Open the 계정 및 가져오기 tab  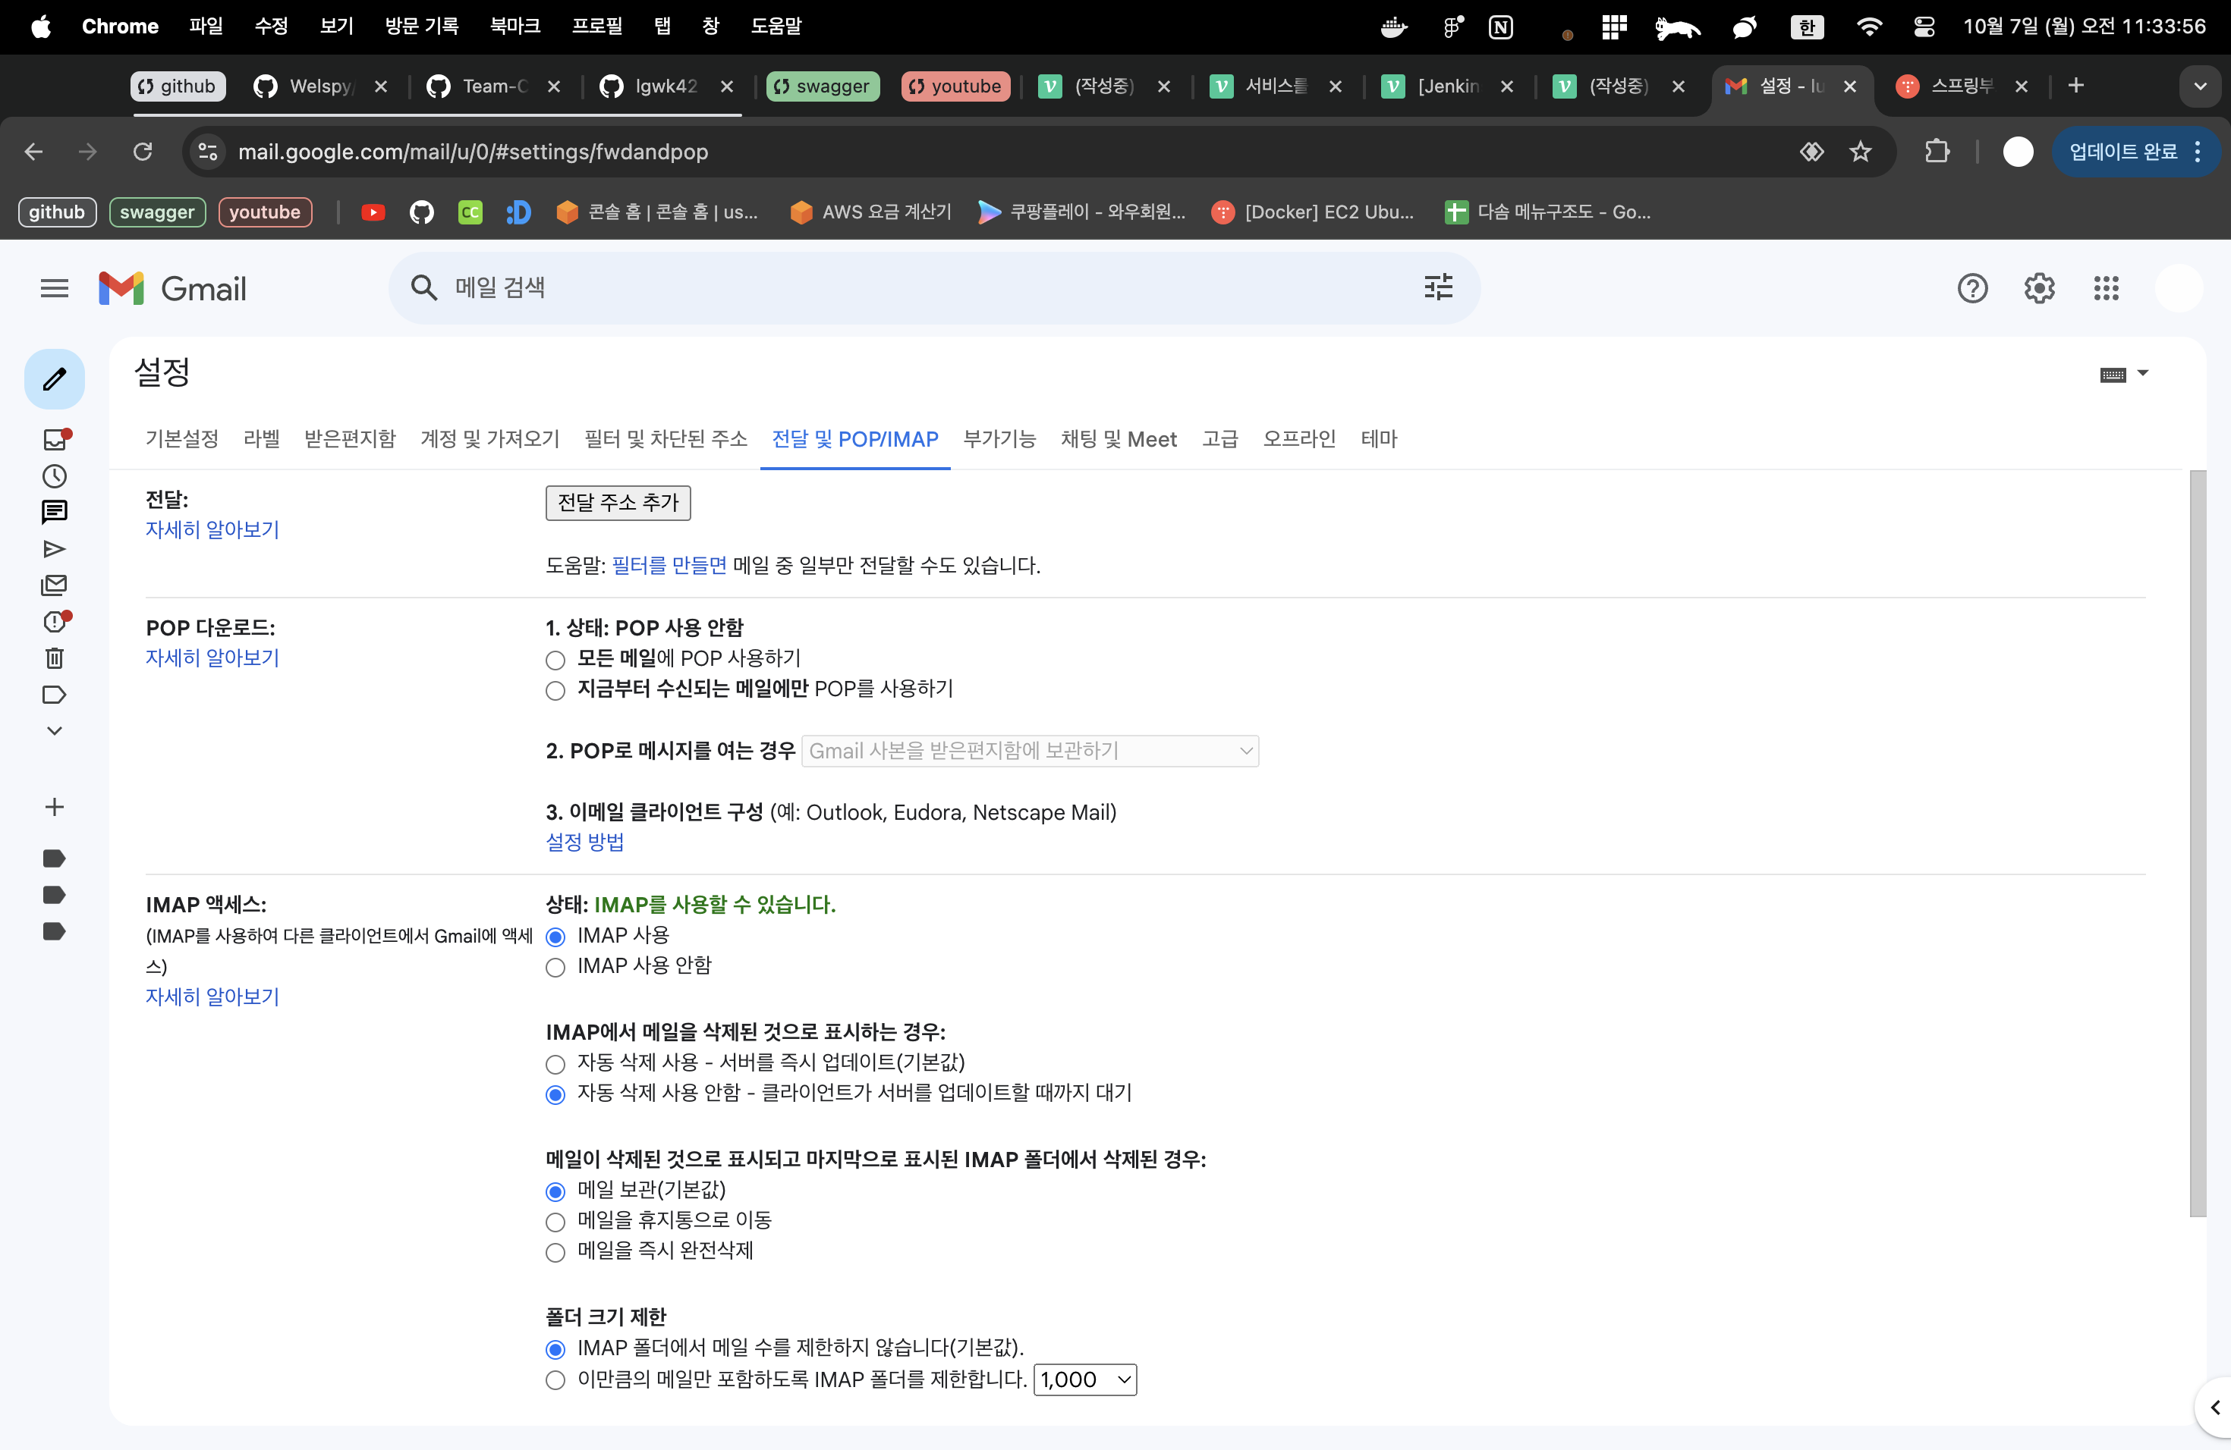[x=489, y=439]
